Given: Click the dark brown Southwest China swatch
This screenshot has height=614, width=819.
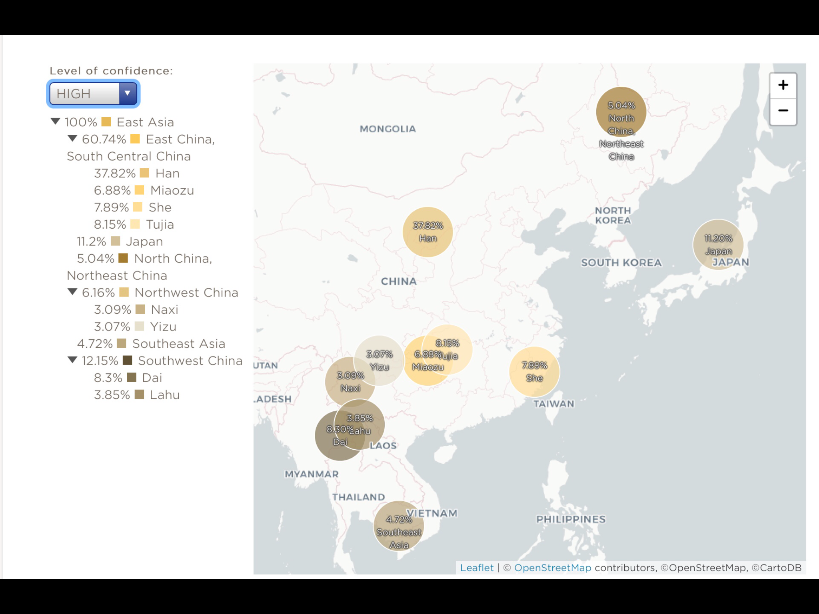Looking at the screenshot, I should coord(128,360).
